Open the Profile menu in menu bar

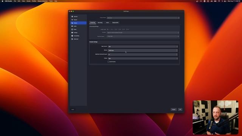click(34, 1)
